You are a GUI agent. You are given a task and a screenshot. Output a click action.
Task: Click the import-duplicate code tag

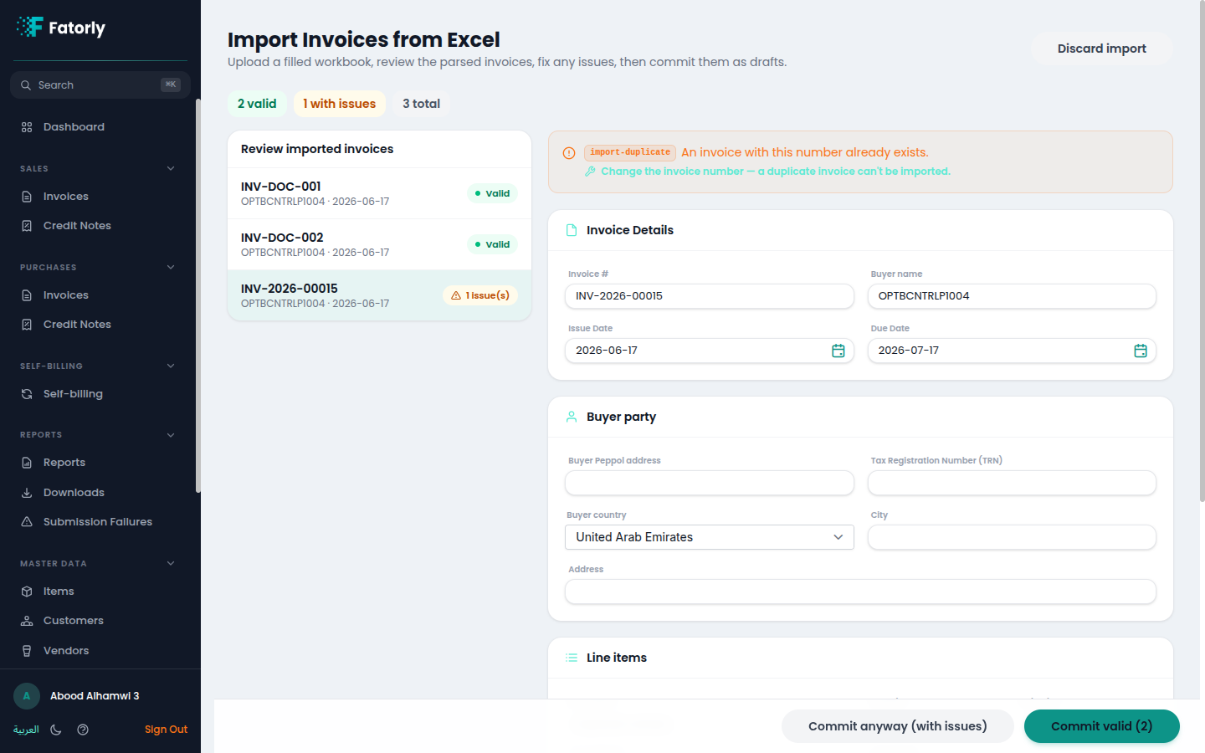pyautogui.click(x=630, y=152)
